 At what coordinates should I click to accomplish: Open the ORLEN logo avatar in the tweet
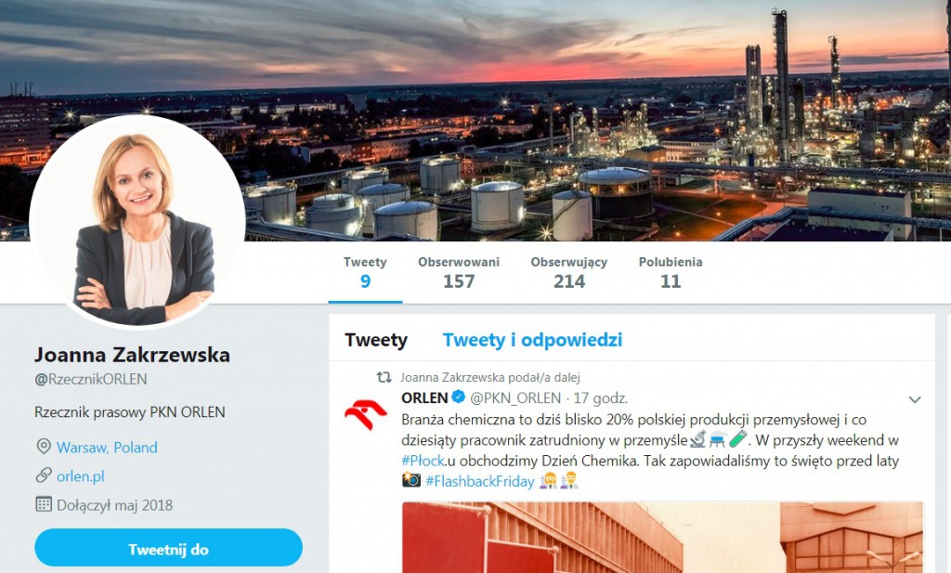pos(366,413)
